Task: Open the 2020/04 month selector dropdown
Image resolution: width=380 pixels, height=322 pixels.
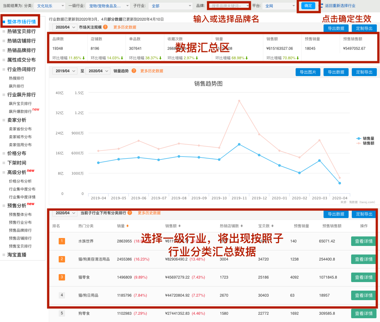Action: (64, 27)
